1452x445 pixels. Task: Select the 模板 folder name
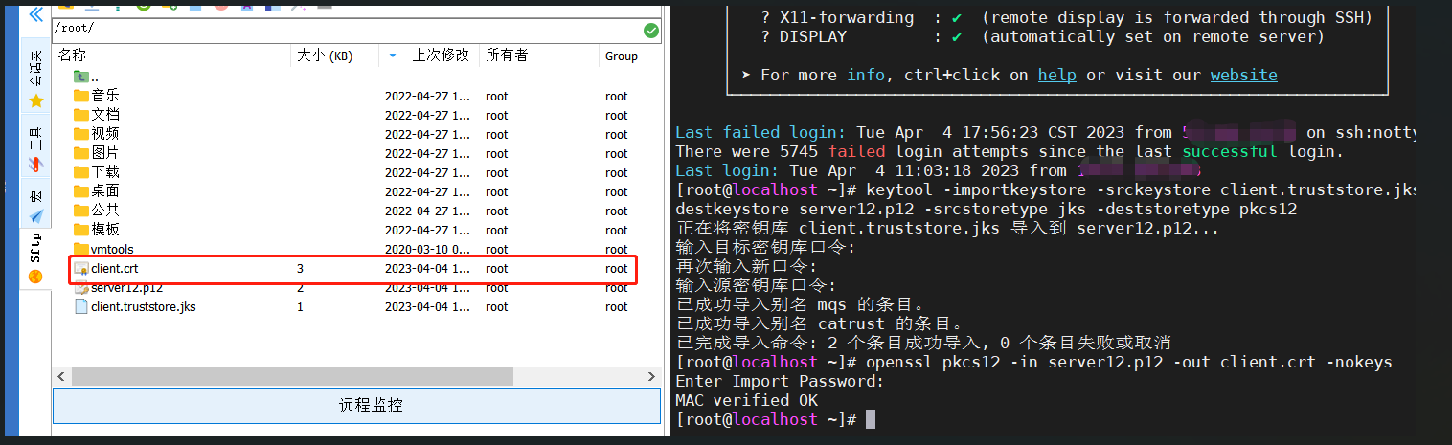pyautogui.click(x=105, y=230)
